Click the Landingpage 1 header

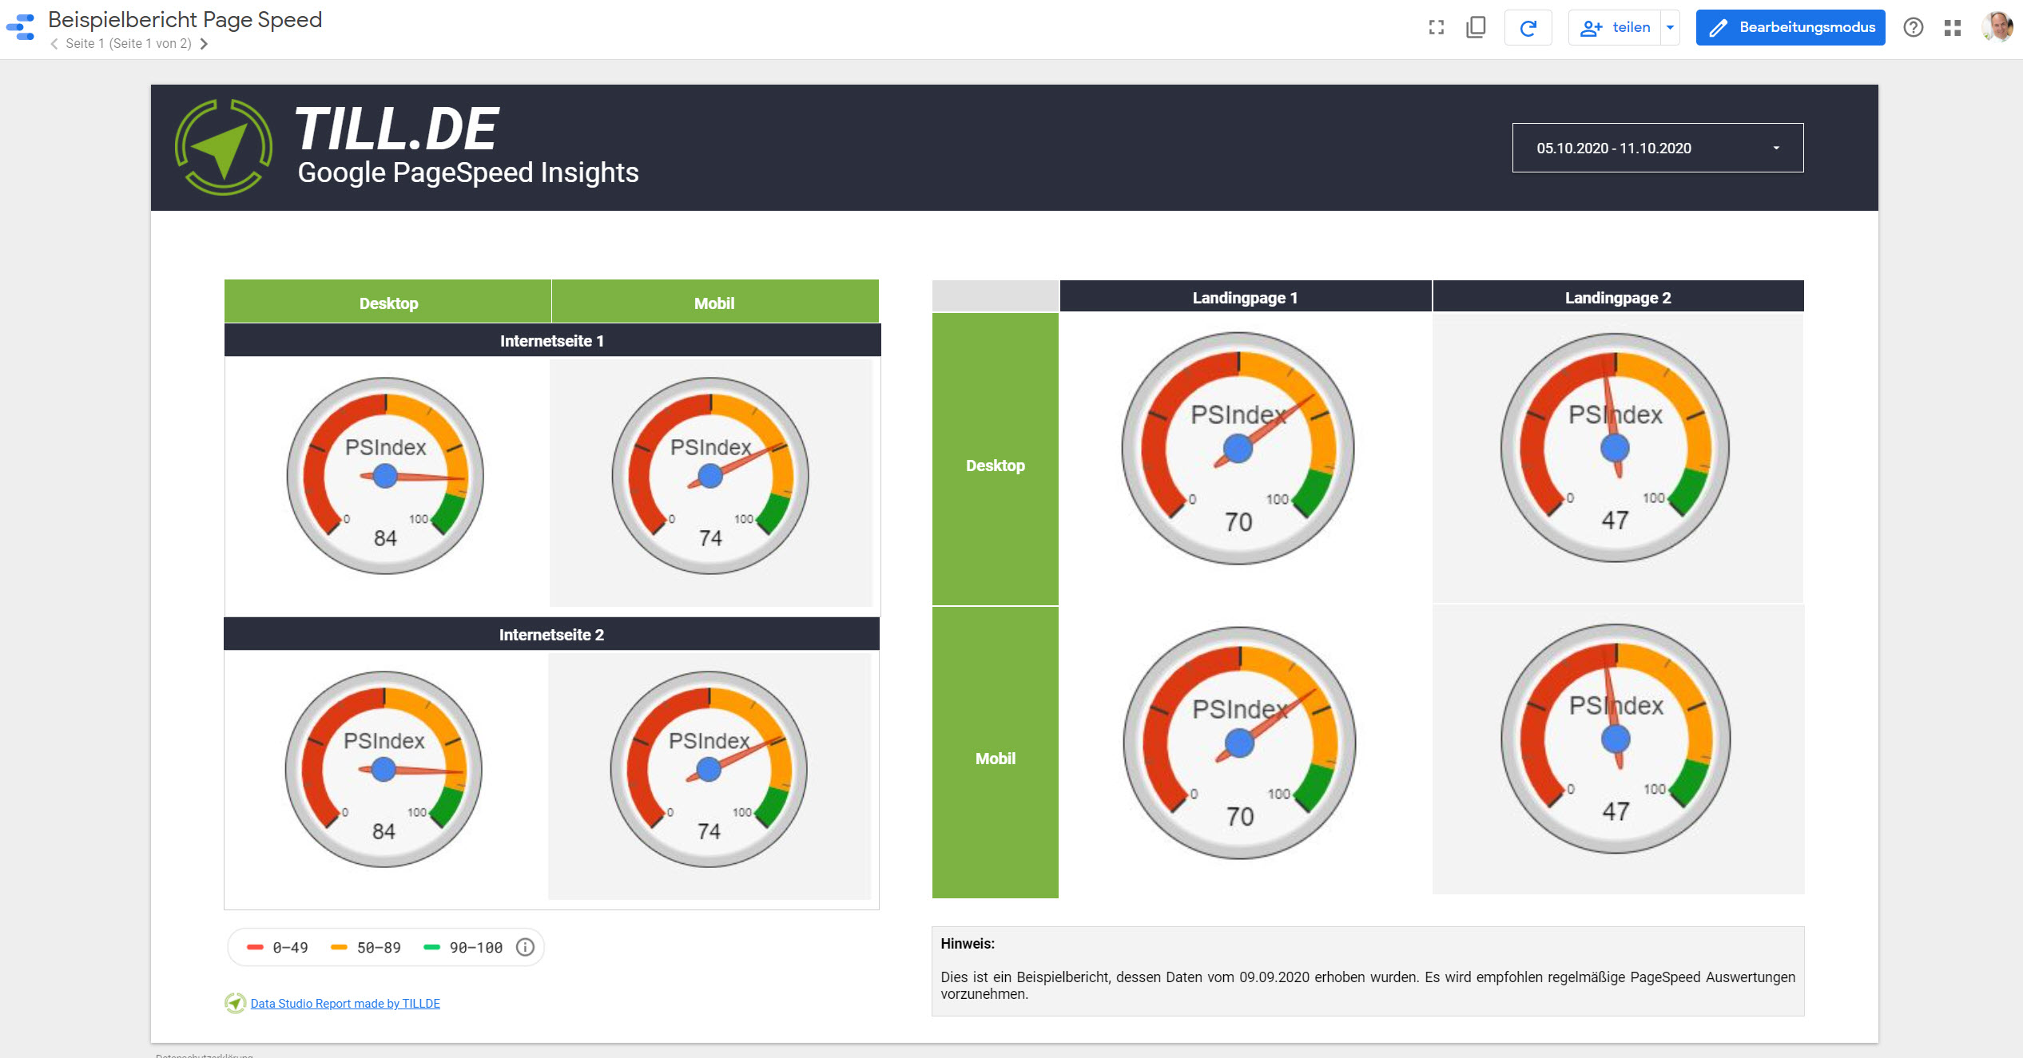click(x=1245, y=297)
